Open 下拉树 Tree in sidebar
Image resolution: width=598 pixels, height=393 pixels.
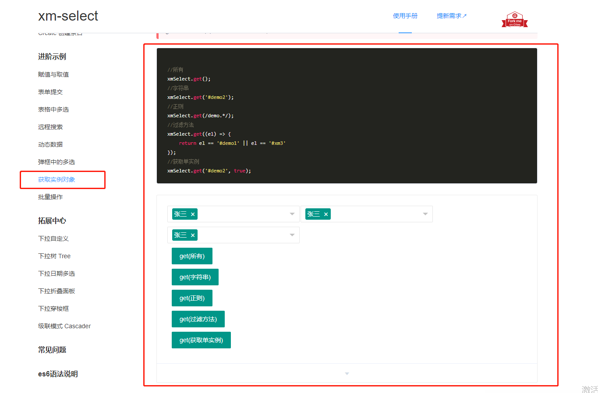pos(54,256)
